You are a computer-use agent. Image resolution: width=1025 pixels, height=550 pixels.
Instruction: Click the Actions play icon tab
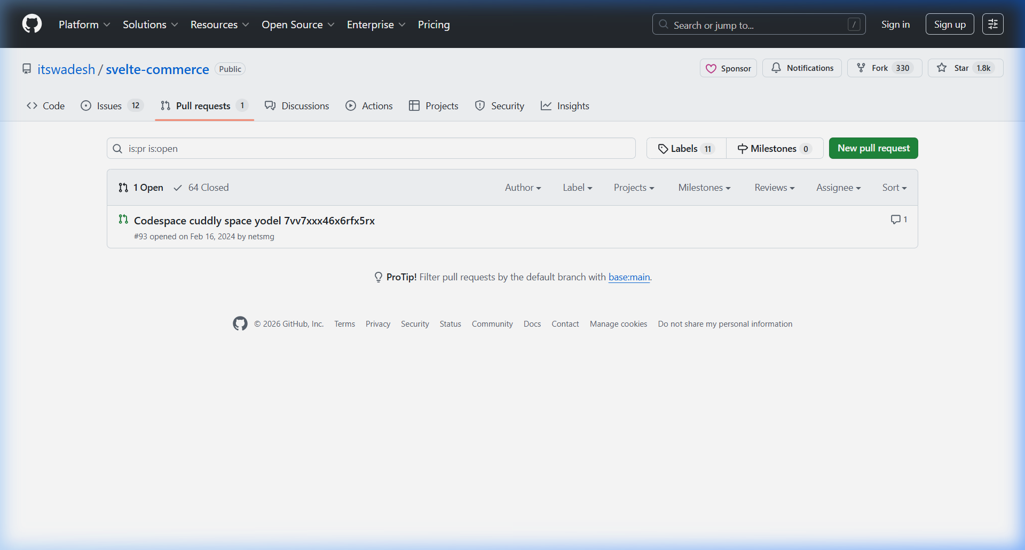coord(351,106)
